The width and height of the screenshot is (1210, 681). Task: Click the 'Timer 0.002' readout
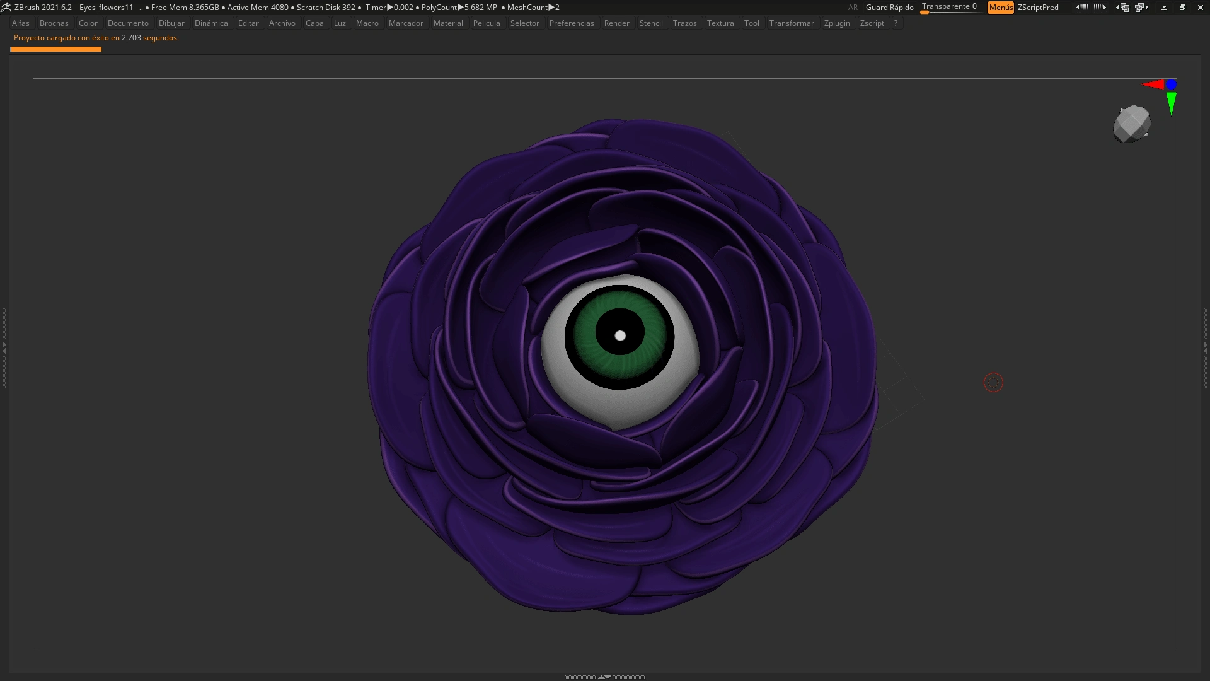pos(389,8)
